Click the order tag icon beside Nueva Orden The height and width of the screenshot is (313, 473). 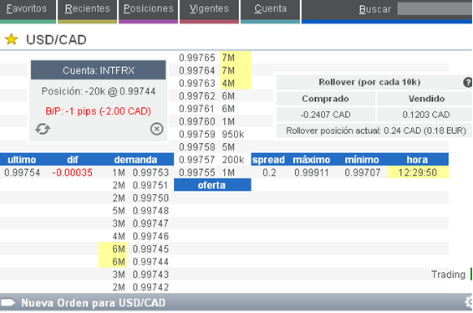click(x=8, y=302)
